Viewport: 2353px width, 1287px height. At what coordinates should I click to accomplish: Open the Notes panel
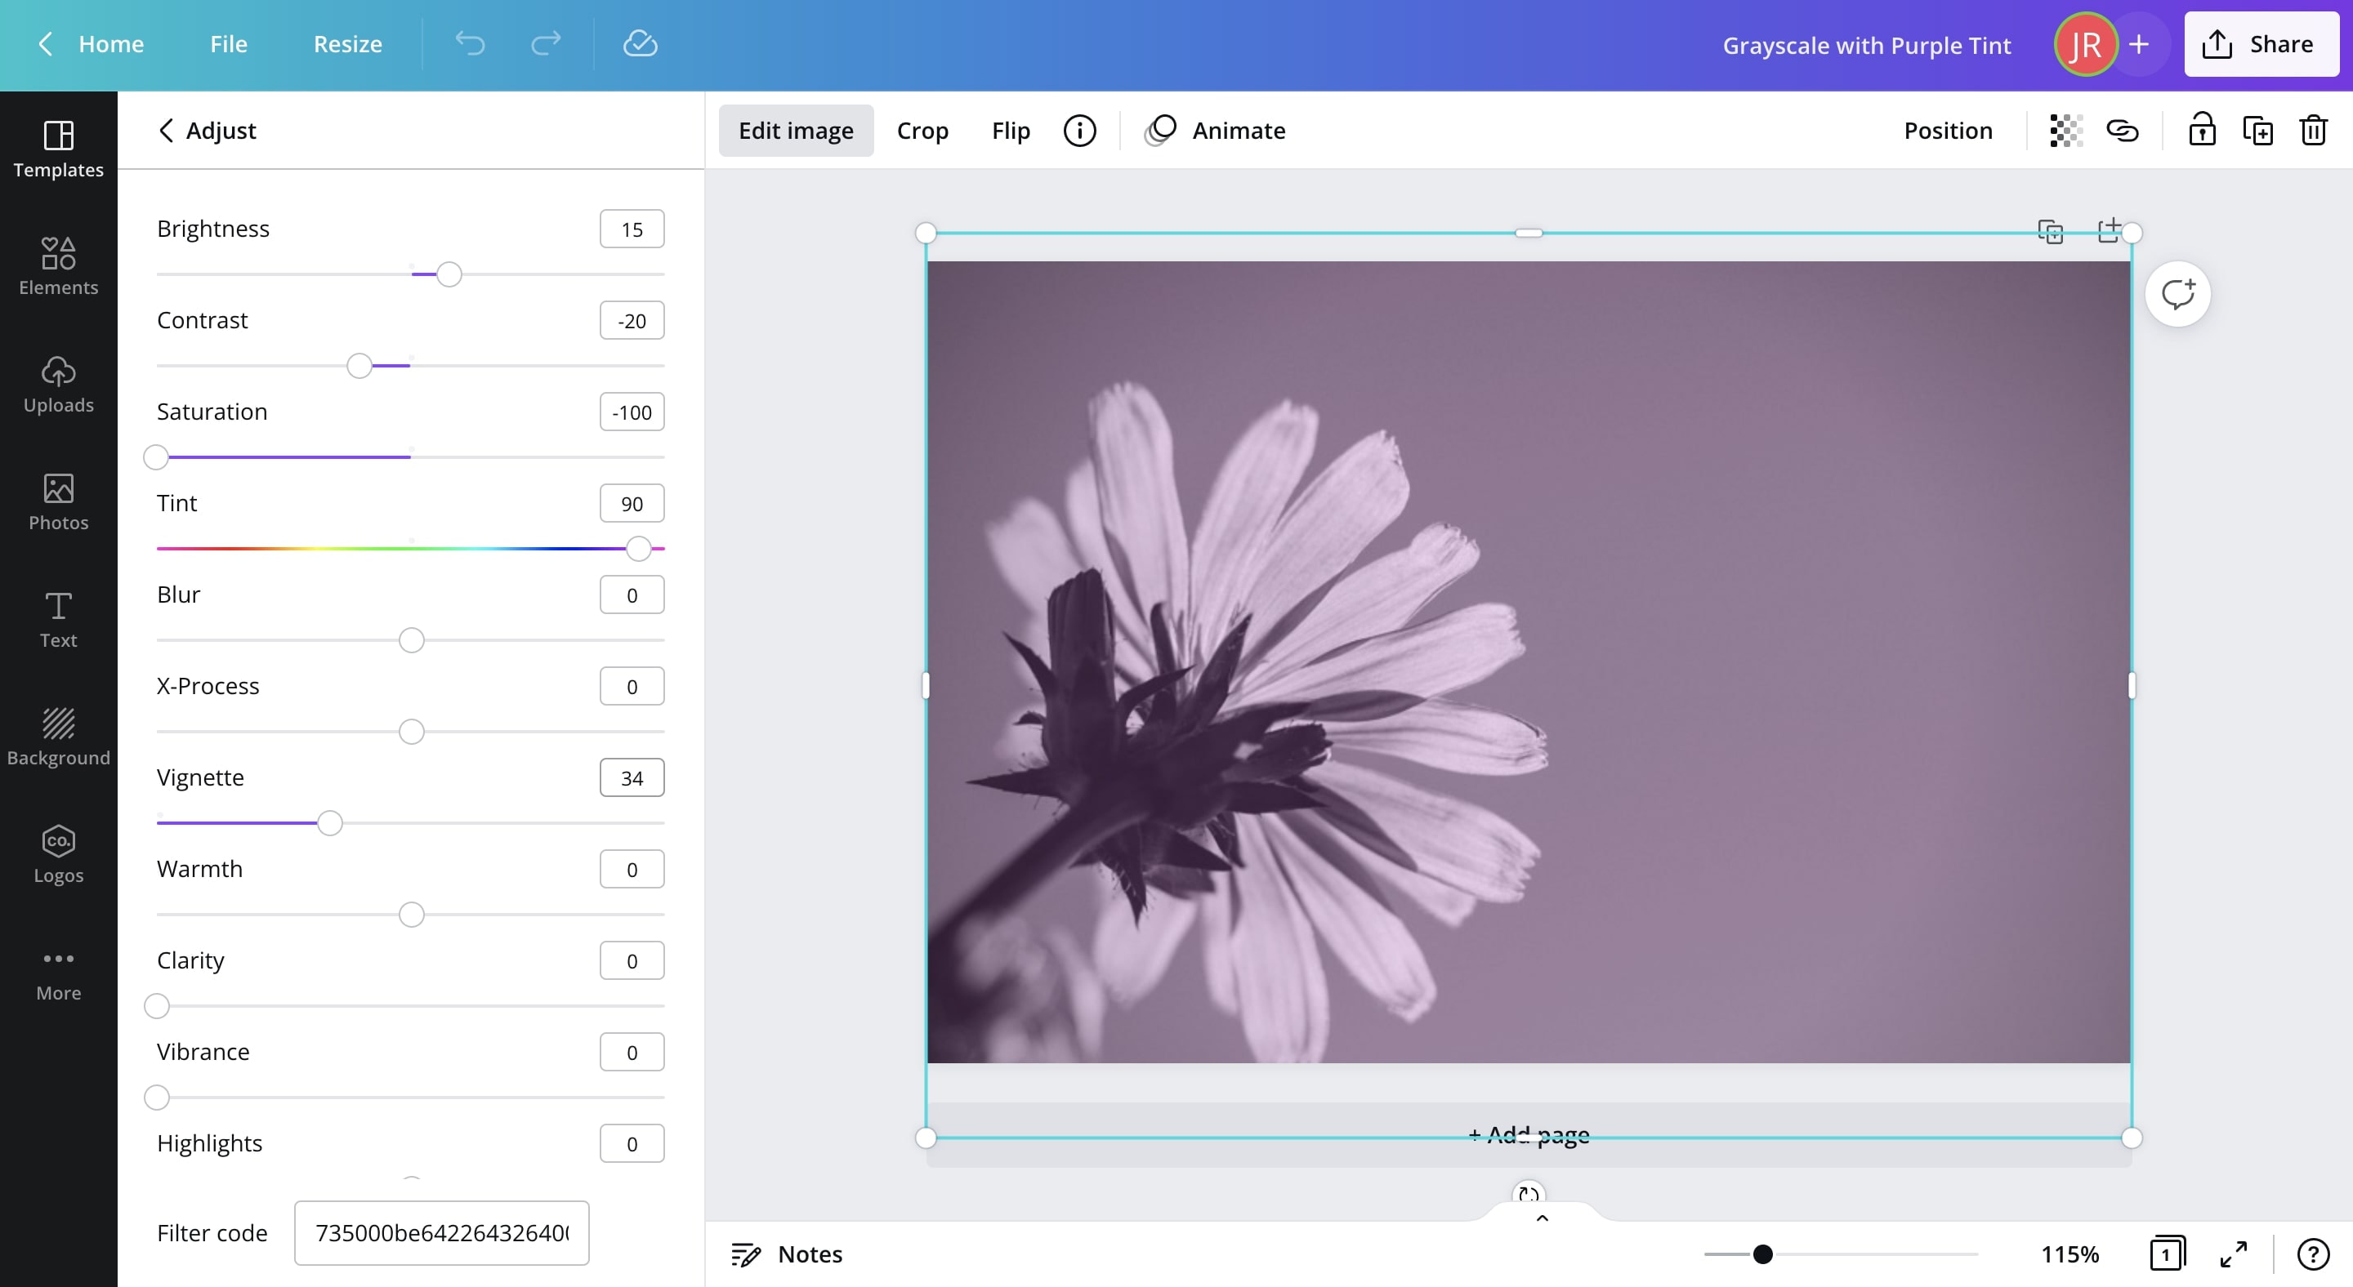coord(785,1254)
